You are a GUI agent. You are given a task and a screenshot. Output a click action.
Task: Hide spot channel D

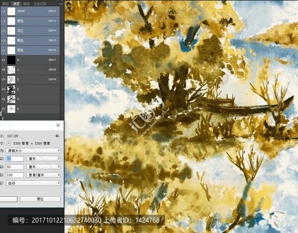pos(3,60)
